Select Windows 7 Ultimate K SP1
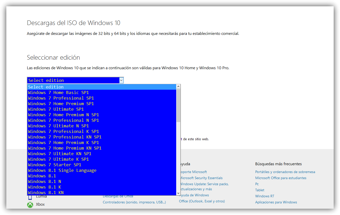 (x=102, y=159)
